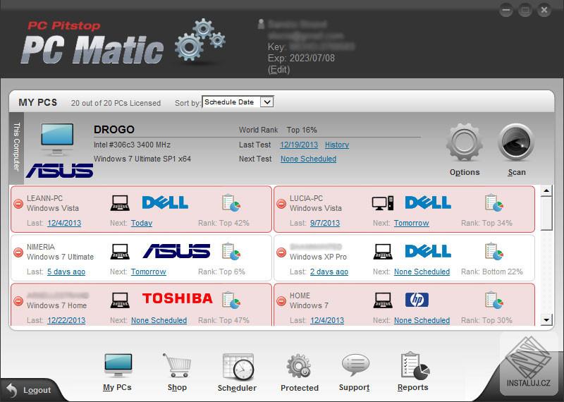Click the laptop icon of HOME PC
The height and width of the screenshot is (402, 564).
pos(383,300)
